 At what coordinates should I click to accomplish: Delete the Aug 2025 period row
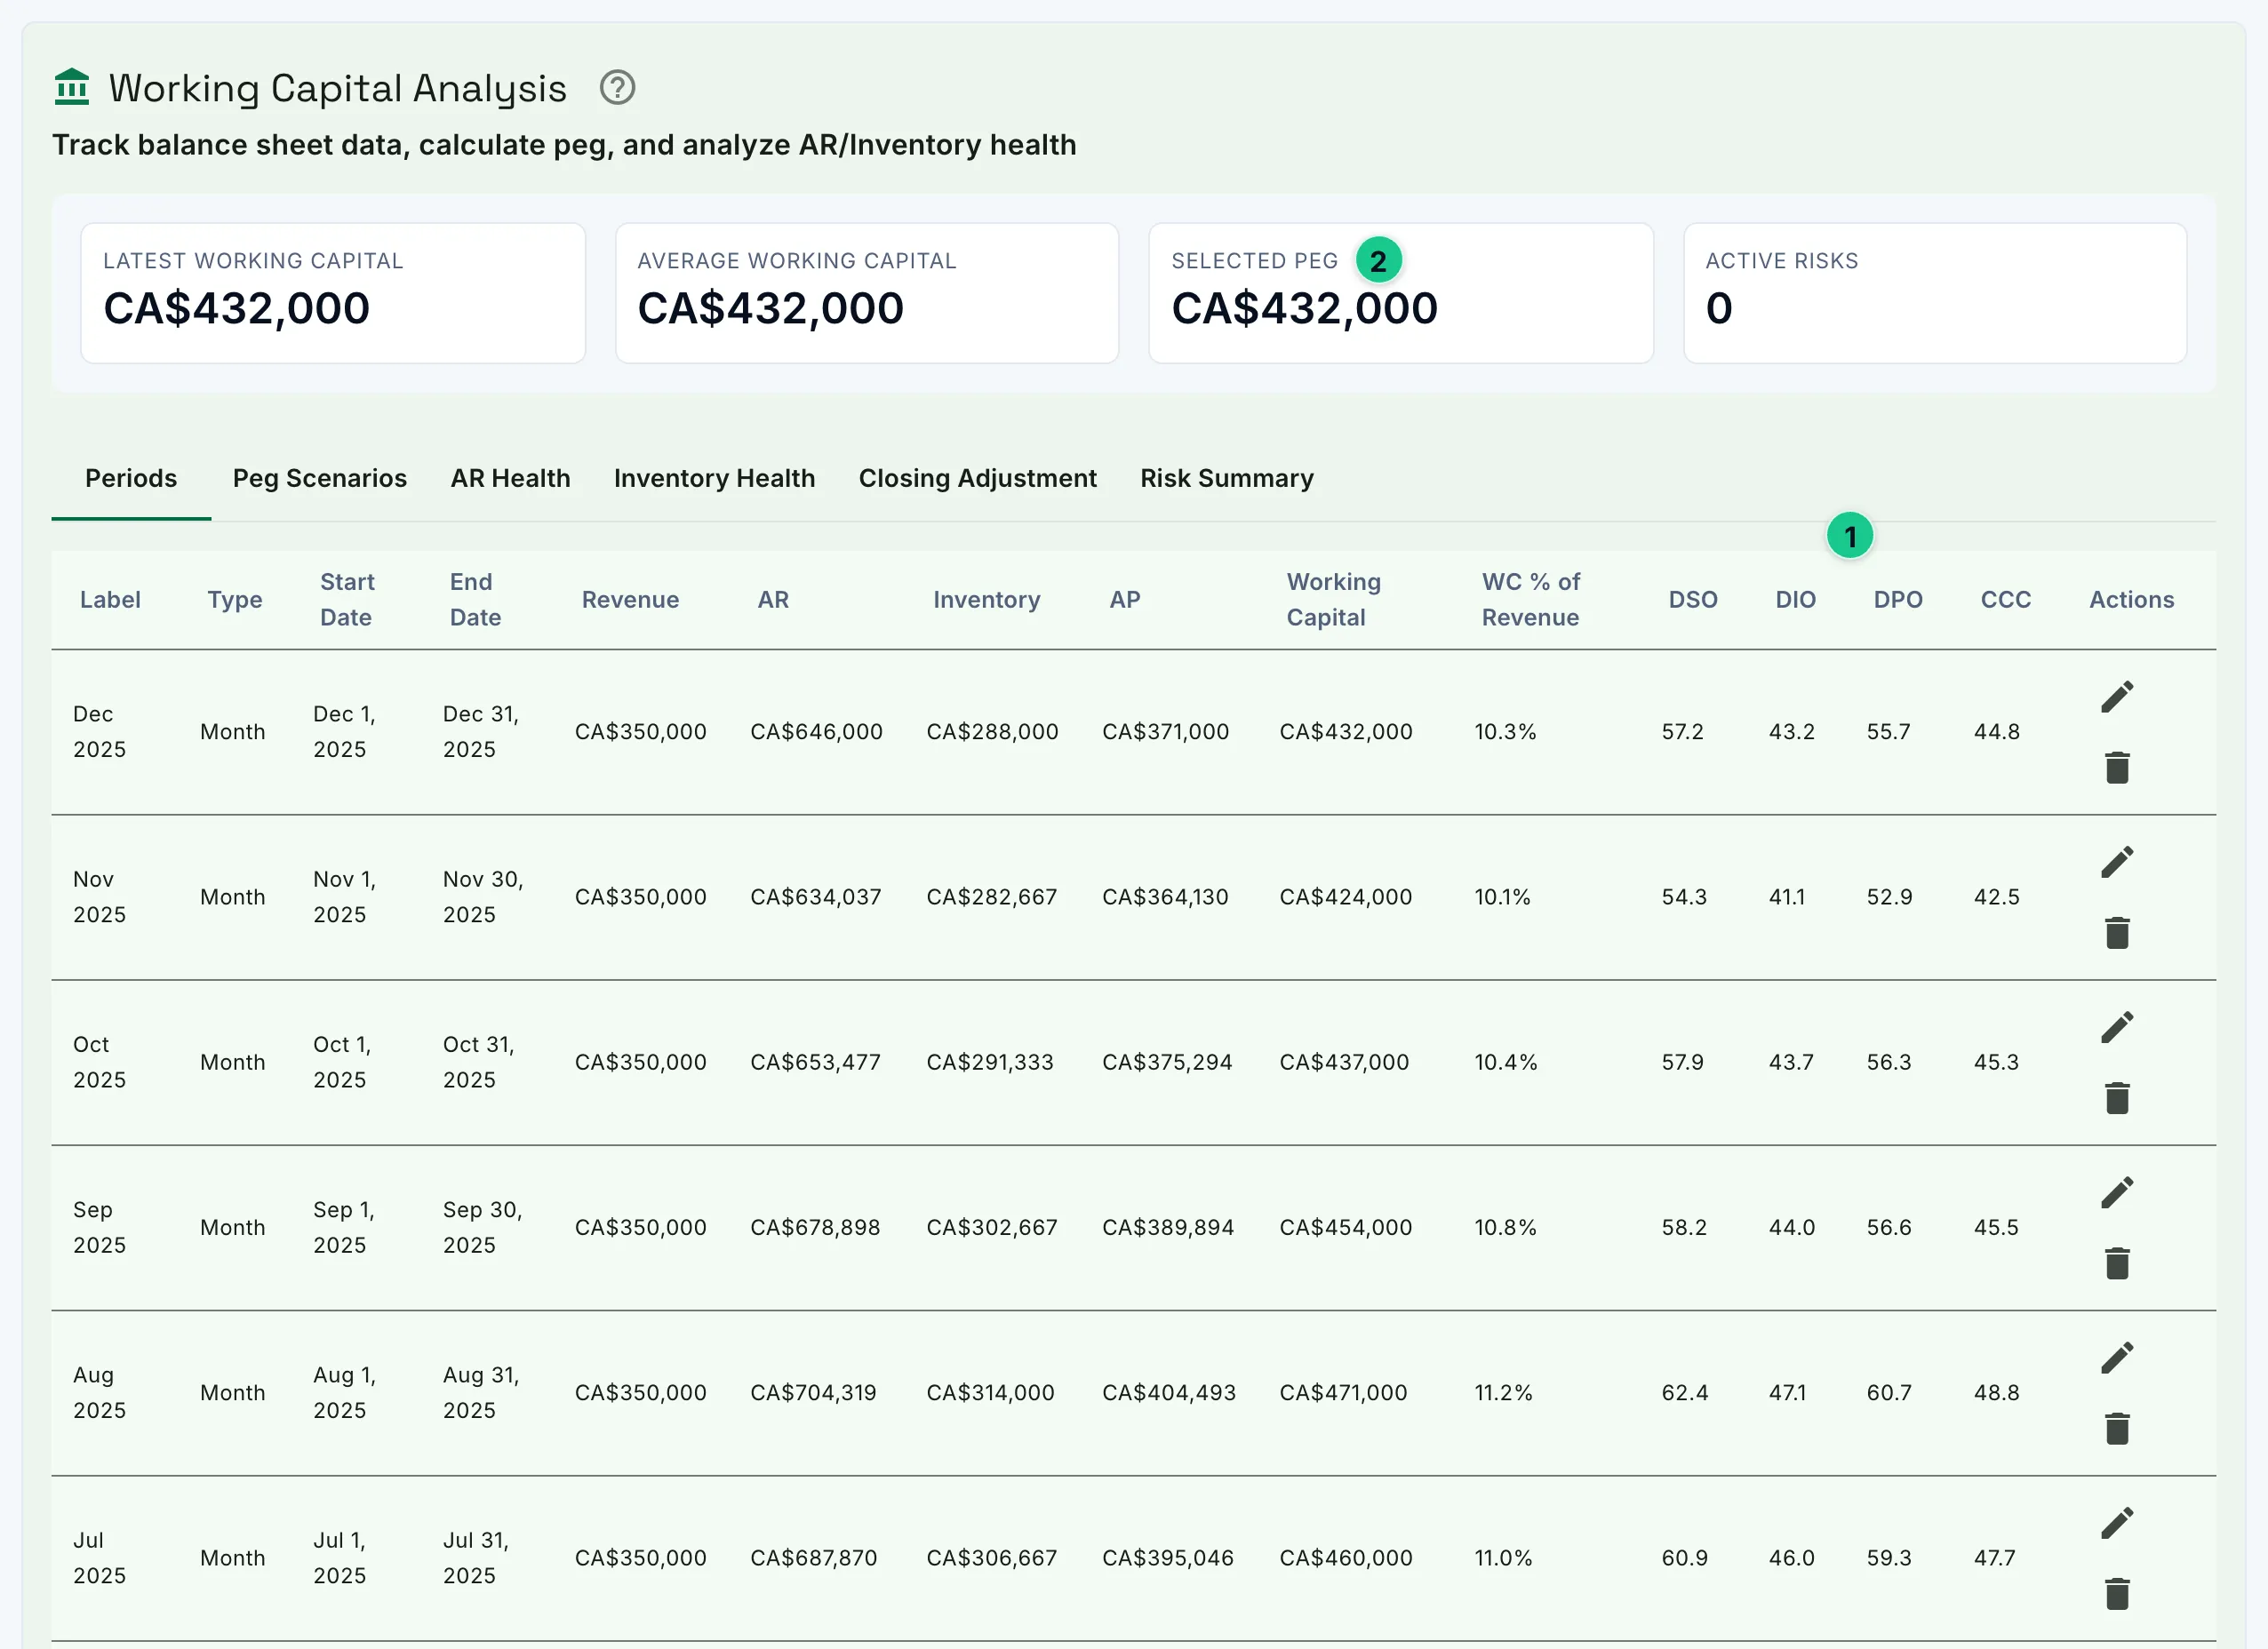(2117, 1429)
